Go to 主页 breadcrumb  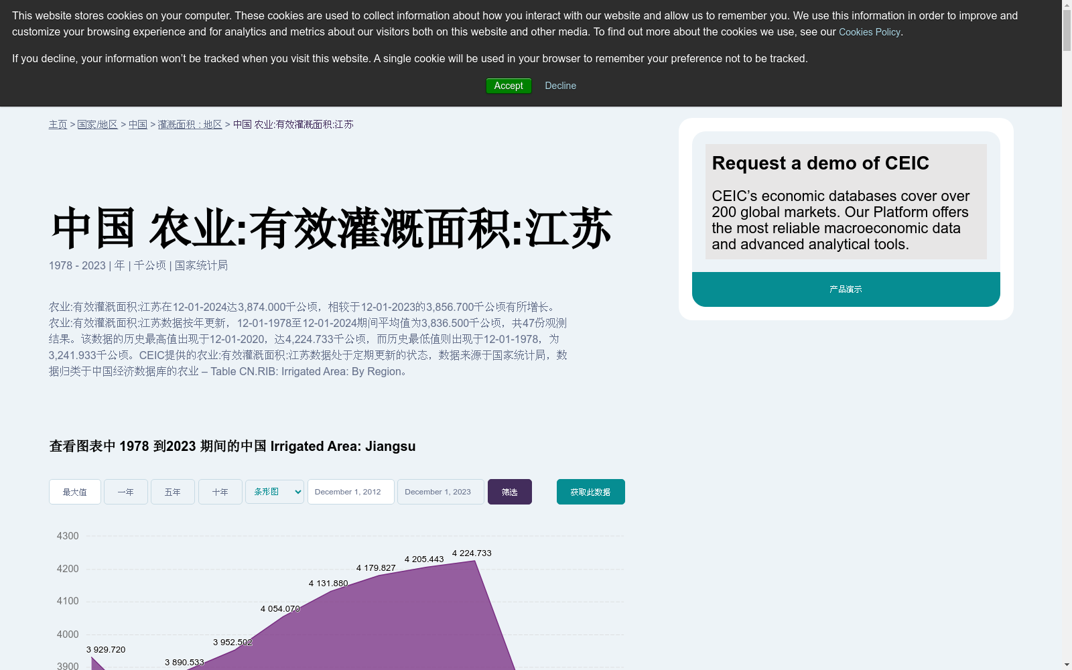click(58, 125)
